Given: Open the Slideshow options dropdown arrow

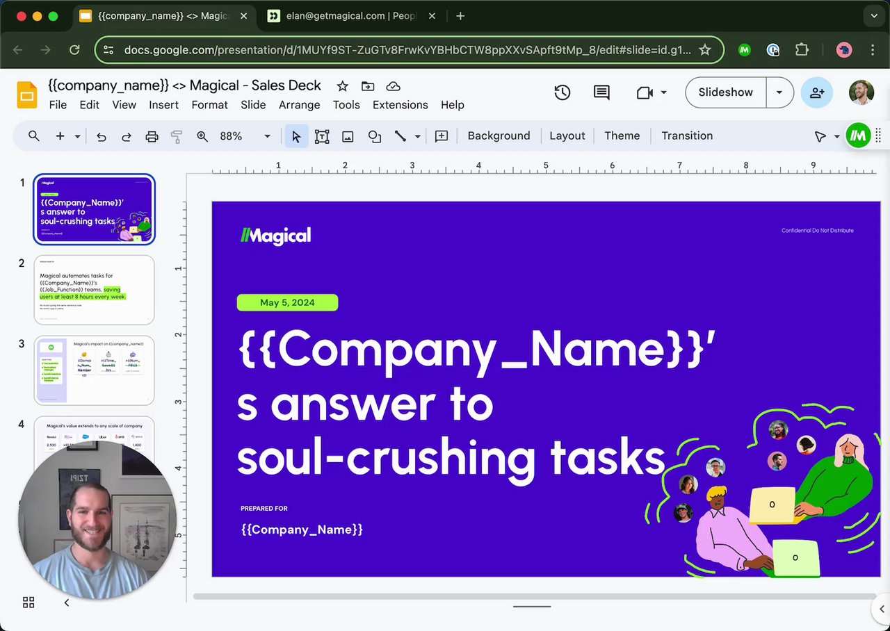Looking at the screenshot, I should click(x=779, y=92).
